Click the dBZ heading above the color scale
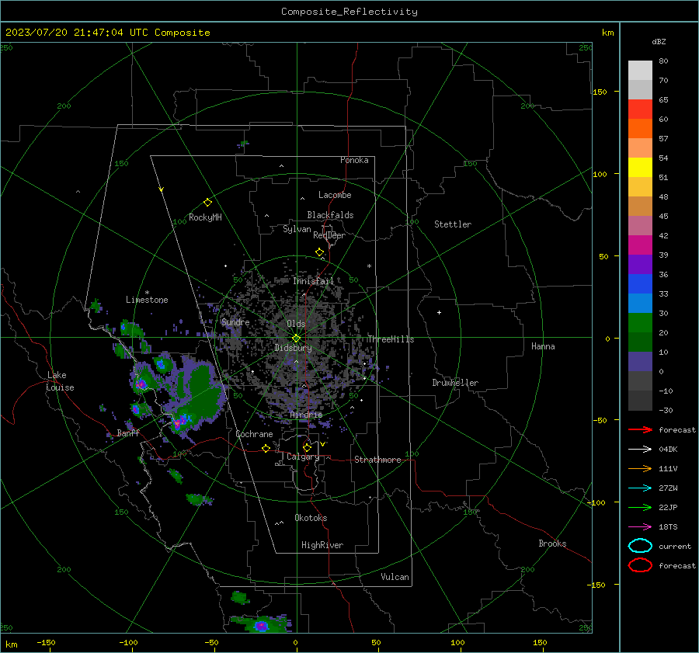The height and width of the screenshot is (653, 699). (659, 42)
